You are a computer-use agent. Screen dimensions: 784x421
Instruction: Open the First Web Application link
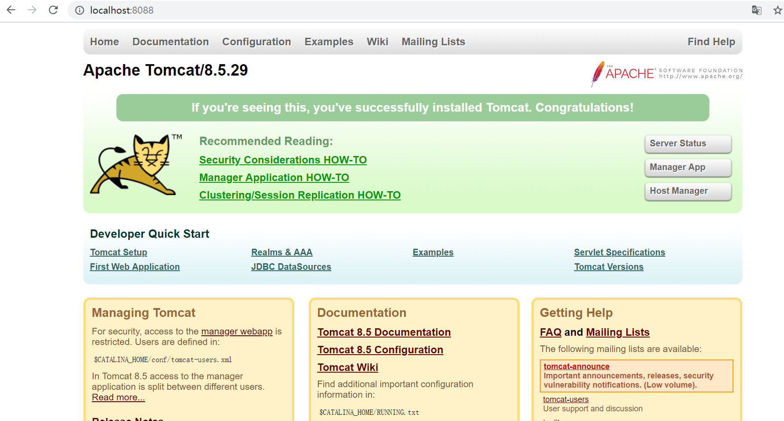(x=135, y=267)
